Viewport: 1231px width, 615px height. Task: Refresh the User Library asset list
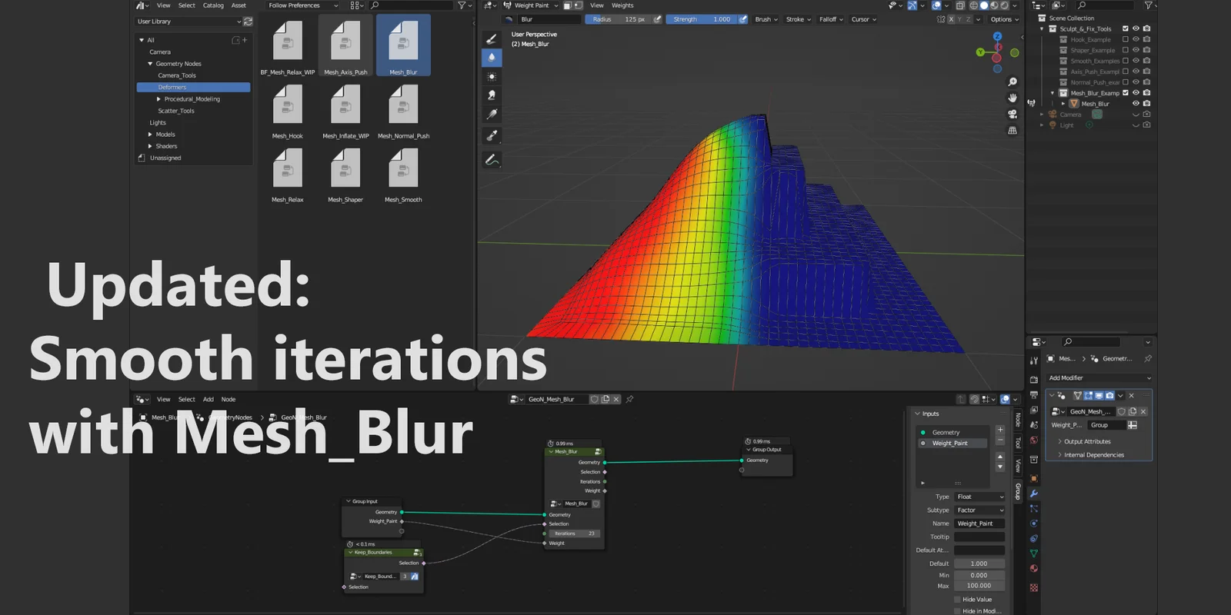click(248, 22)
